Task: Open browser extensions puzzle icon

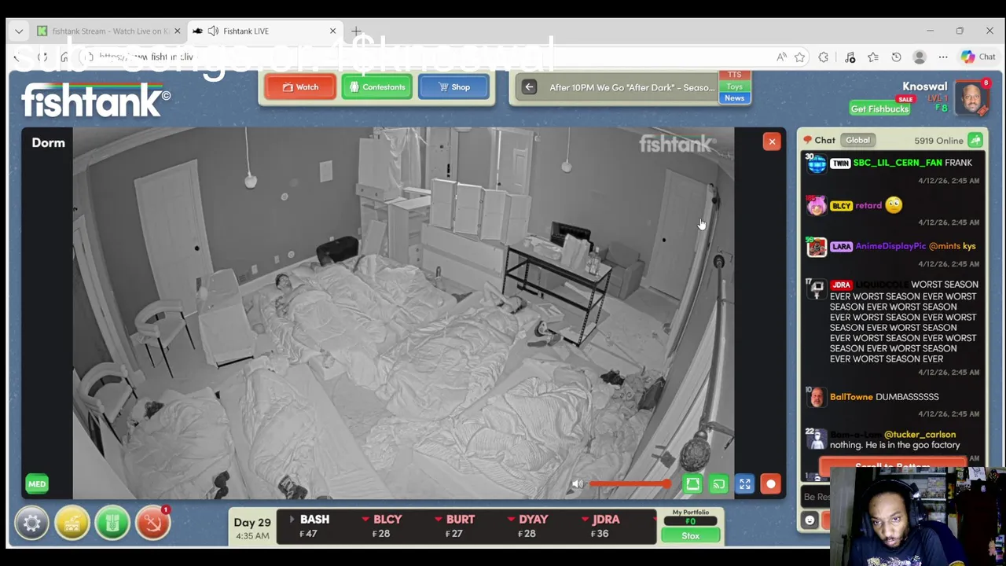Action: point(823,57)
